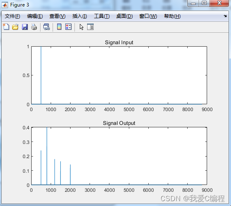Click the 5000 x-axis label of Signal Output
231x206 pixels.
click(129, 190)
